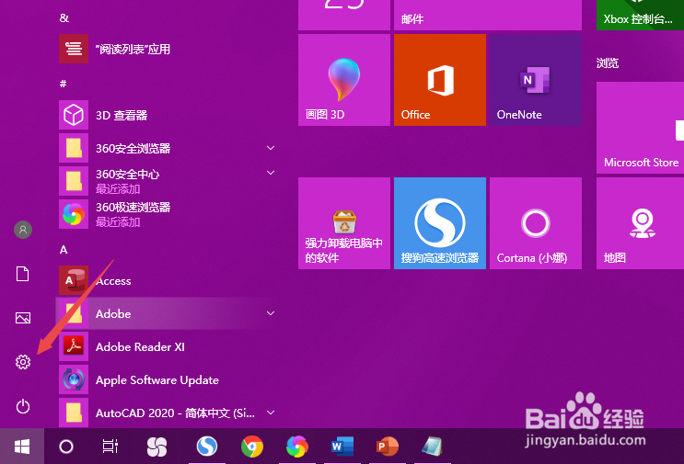Open the Xbox 控制台 tile
Viewport: 684px width, 464px height.
640,15
